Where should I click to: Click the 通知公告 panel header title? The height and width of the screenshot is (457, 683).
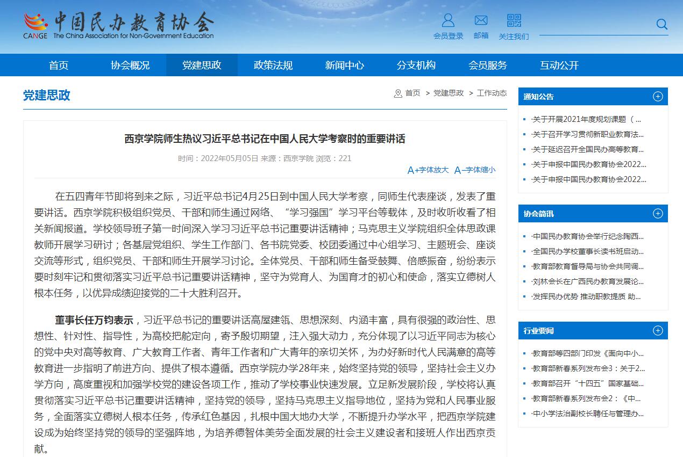coord(538,97)
